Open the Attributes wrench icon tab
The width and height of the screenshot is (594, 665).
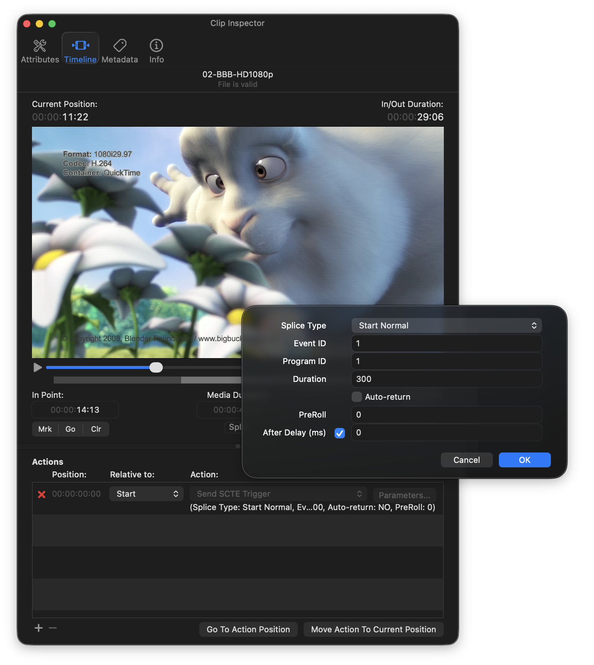(40, 46)
